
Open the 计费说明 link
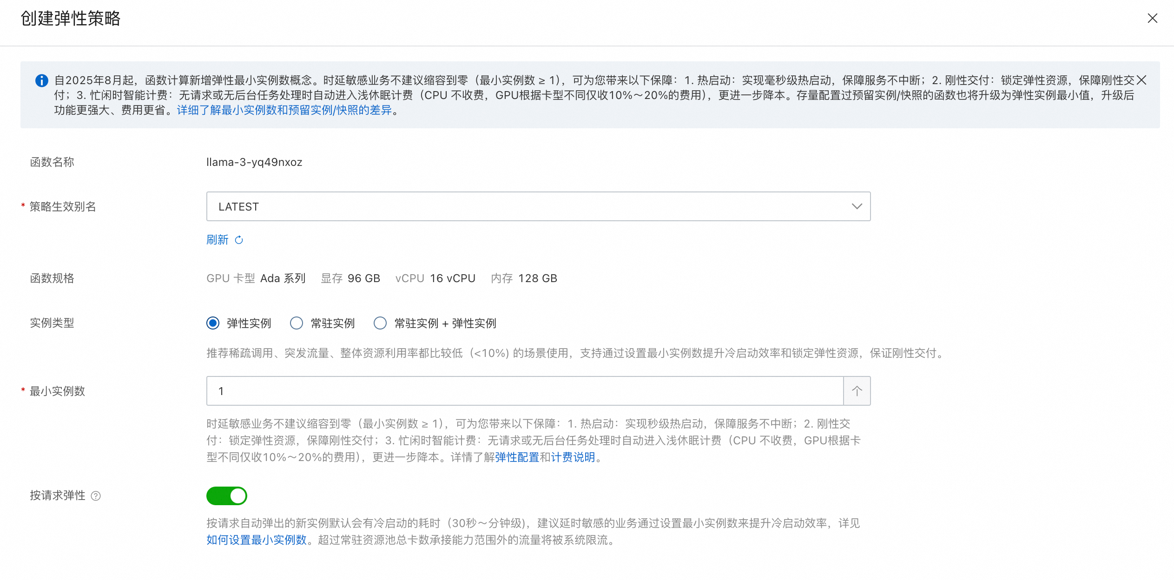pyautogui.click(x=573, y=457)
